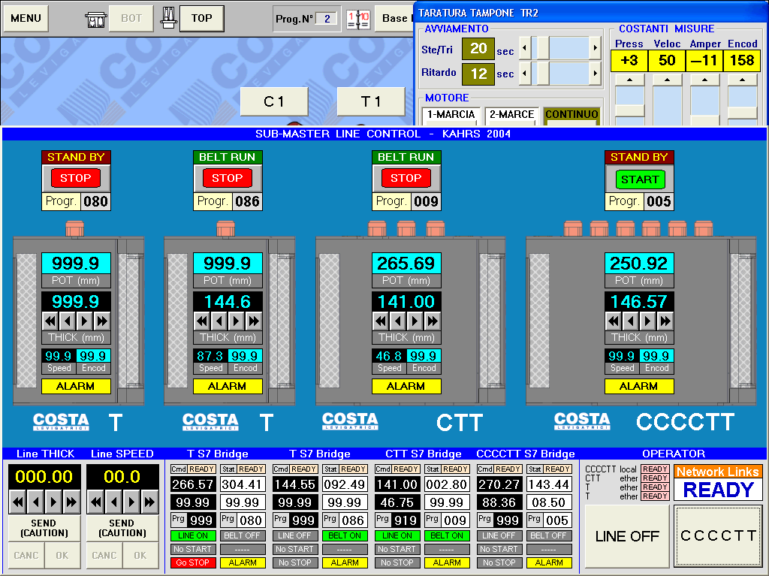Toggle LINE ON under CTT S7 Bridge
The image size is (769, 576).
[397, 535]
